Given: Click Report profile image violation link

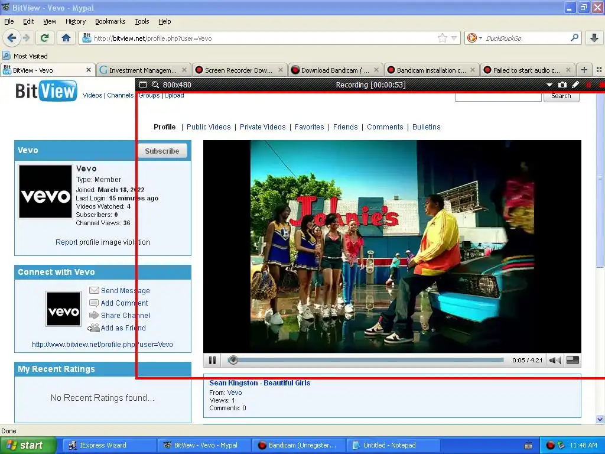Looking at the screenshot, I should pos(103,242).
